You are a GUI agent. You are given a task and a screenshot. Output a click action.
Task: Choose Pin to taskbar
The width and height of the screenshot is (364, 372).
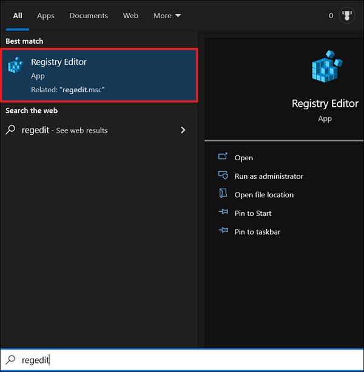(x=257, y=232)
